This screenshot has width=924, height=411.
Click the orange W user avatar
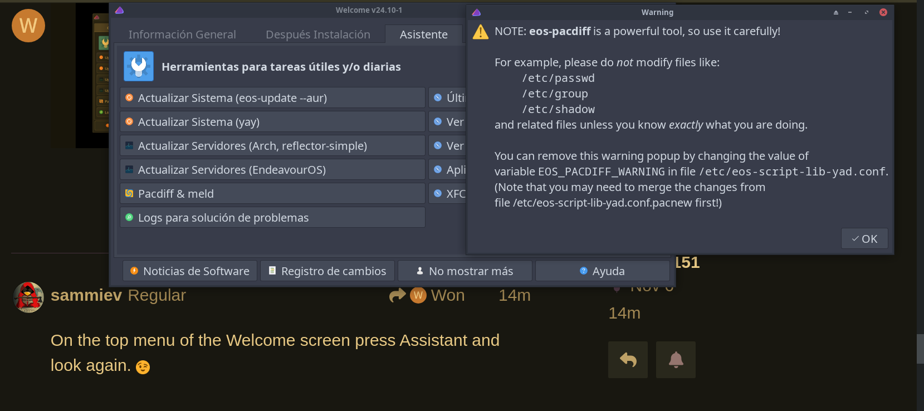(x=28, y=26)
